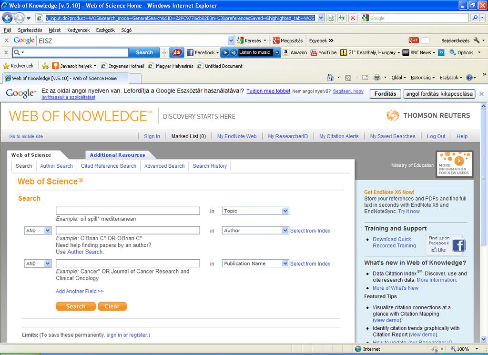The image size is (488, 355).
Task: Open the Fájl menu
Action: [8, 30]
